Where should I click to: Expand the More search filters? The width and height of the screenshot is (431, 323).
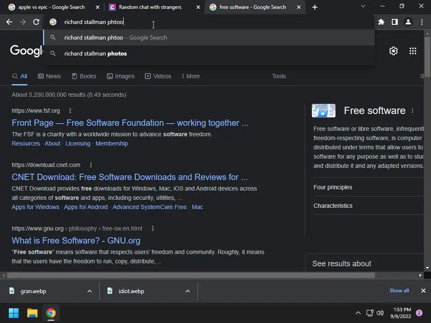pyautogui.click(x=191, y=77)
